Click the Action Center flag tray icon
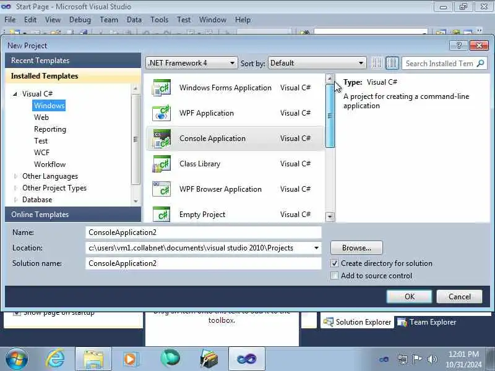The height and width of the screenshot is (371, 495). (x=417, y=359)
